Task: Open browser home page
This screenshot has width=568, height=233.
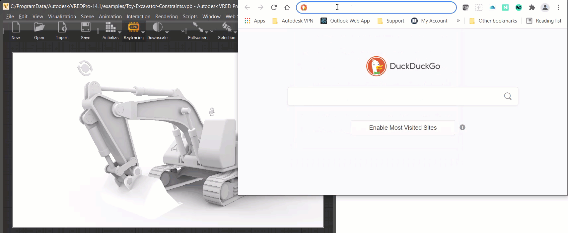Action: (287, 7)
